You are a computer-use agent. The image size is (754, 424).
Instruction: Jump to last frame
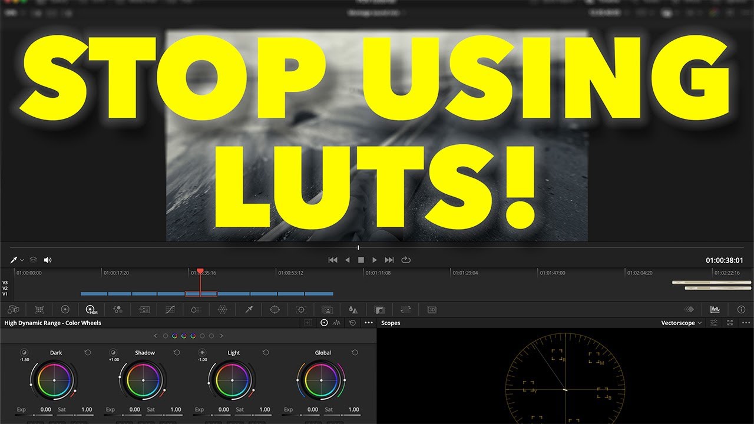(x=389, y=260)
